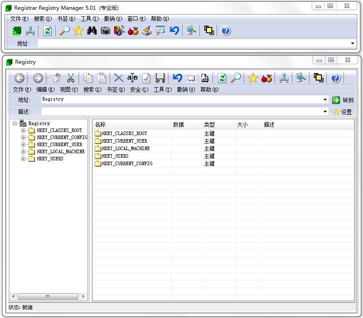
Task: Expand the HKEY_LOCAL_MACHINE tree node
Action: (x=23, y=151)
